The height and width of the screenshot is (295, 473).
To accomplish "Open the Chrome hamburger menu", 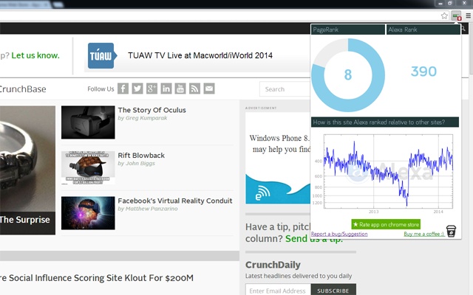I will [x=468, y=15].
